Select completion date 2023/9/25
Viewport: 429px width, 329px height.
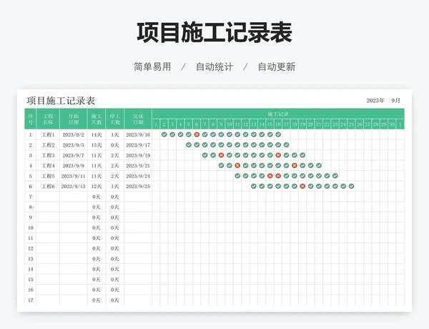[138, 187]
